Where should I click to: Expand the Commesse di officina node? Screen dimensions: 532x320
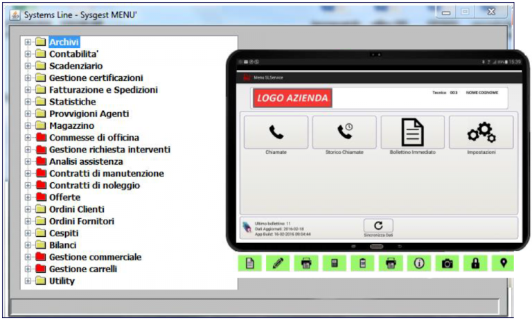[28, 137]
